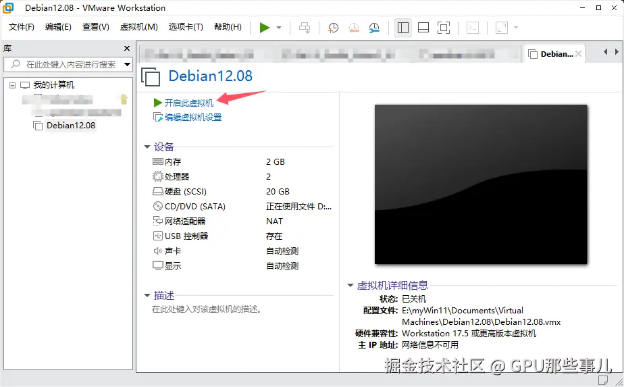Click the configuration file path text
624x387 pixels.
[x=481, y=316]
